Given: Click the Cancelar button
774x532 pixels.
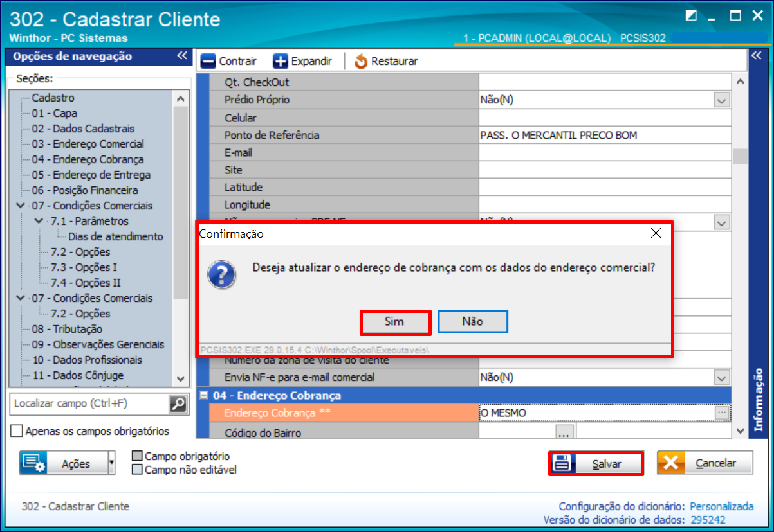Looking at the screenshot, I should pyautogui.click(x=705, y=463).
